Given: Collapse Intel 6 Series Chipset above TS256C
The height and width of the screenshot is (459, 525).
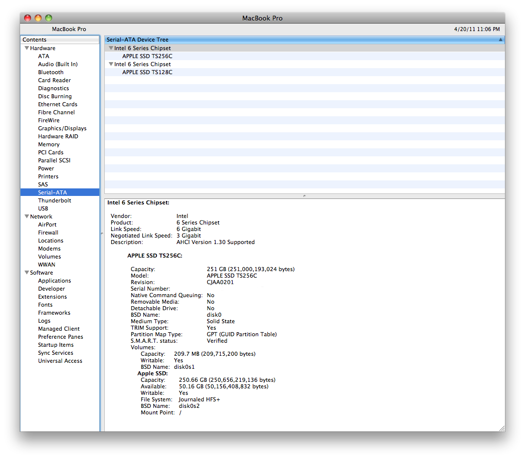Looking at the screenshot, I should click(x=111, y=48).
